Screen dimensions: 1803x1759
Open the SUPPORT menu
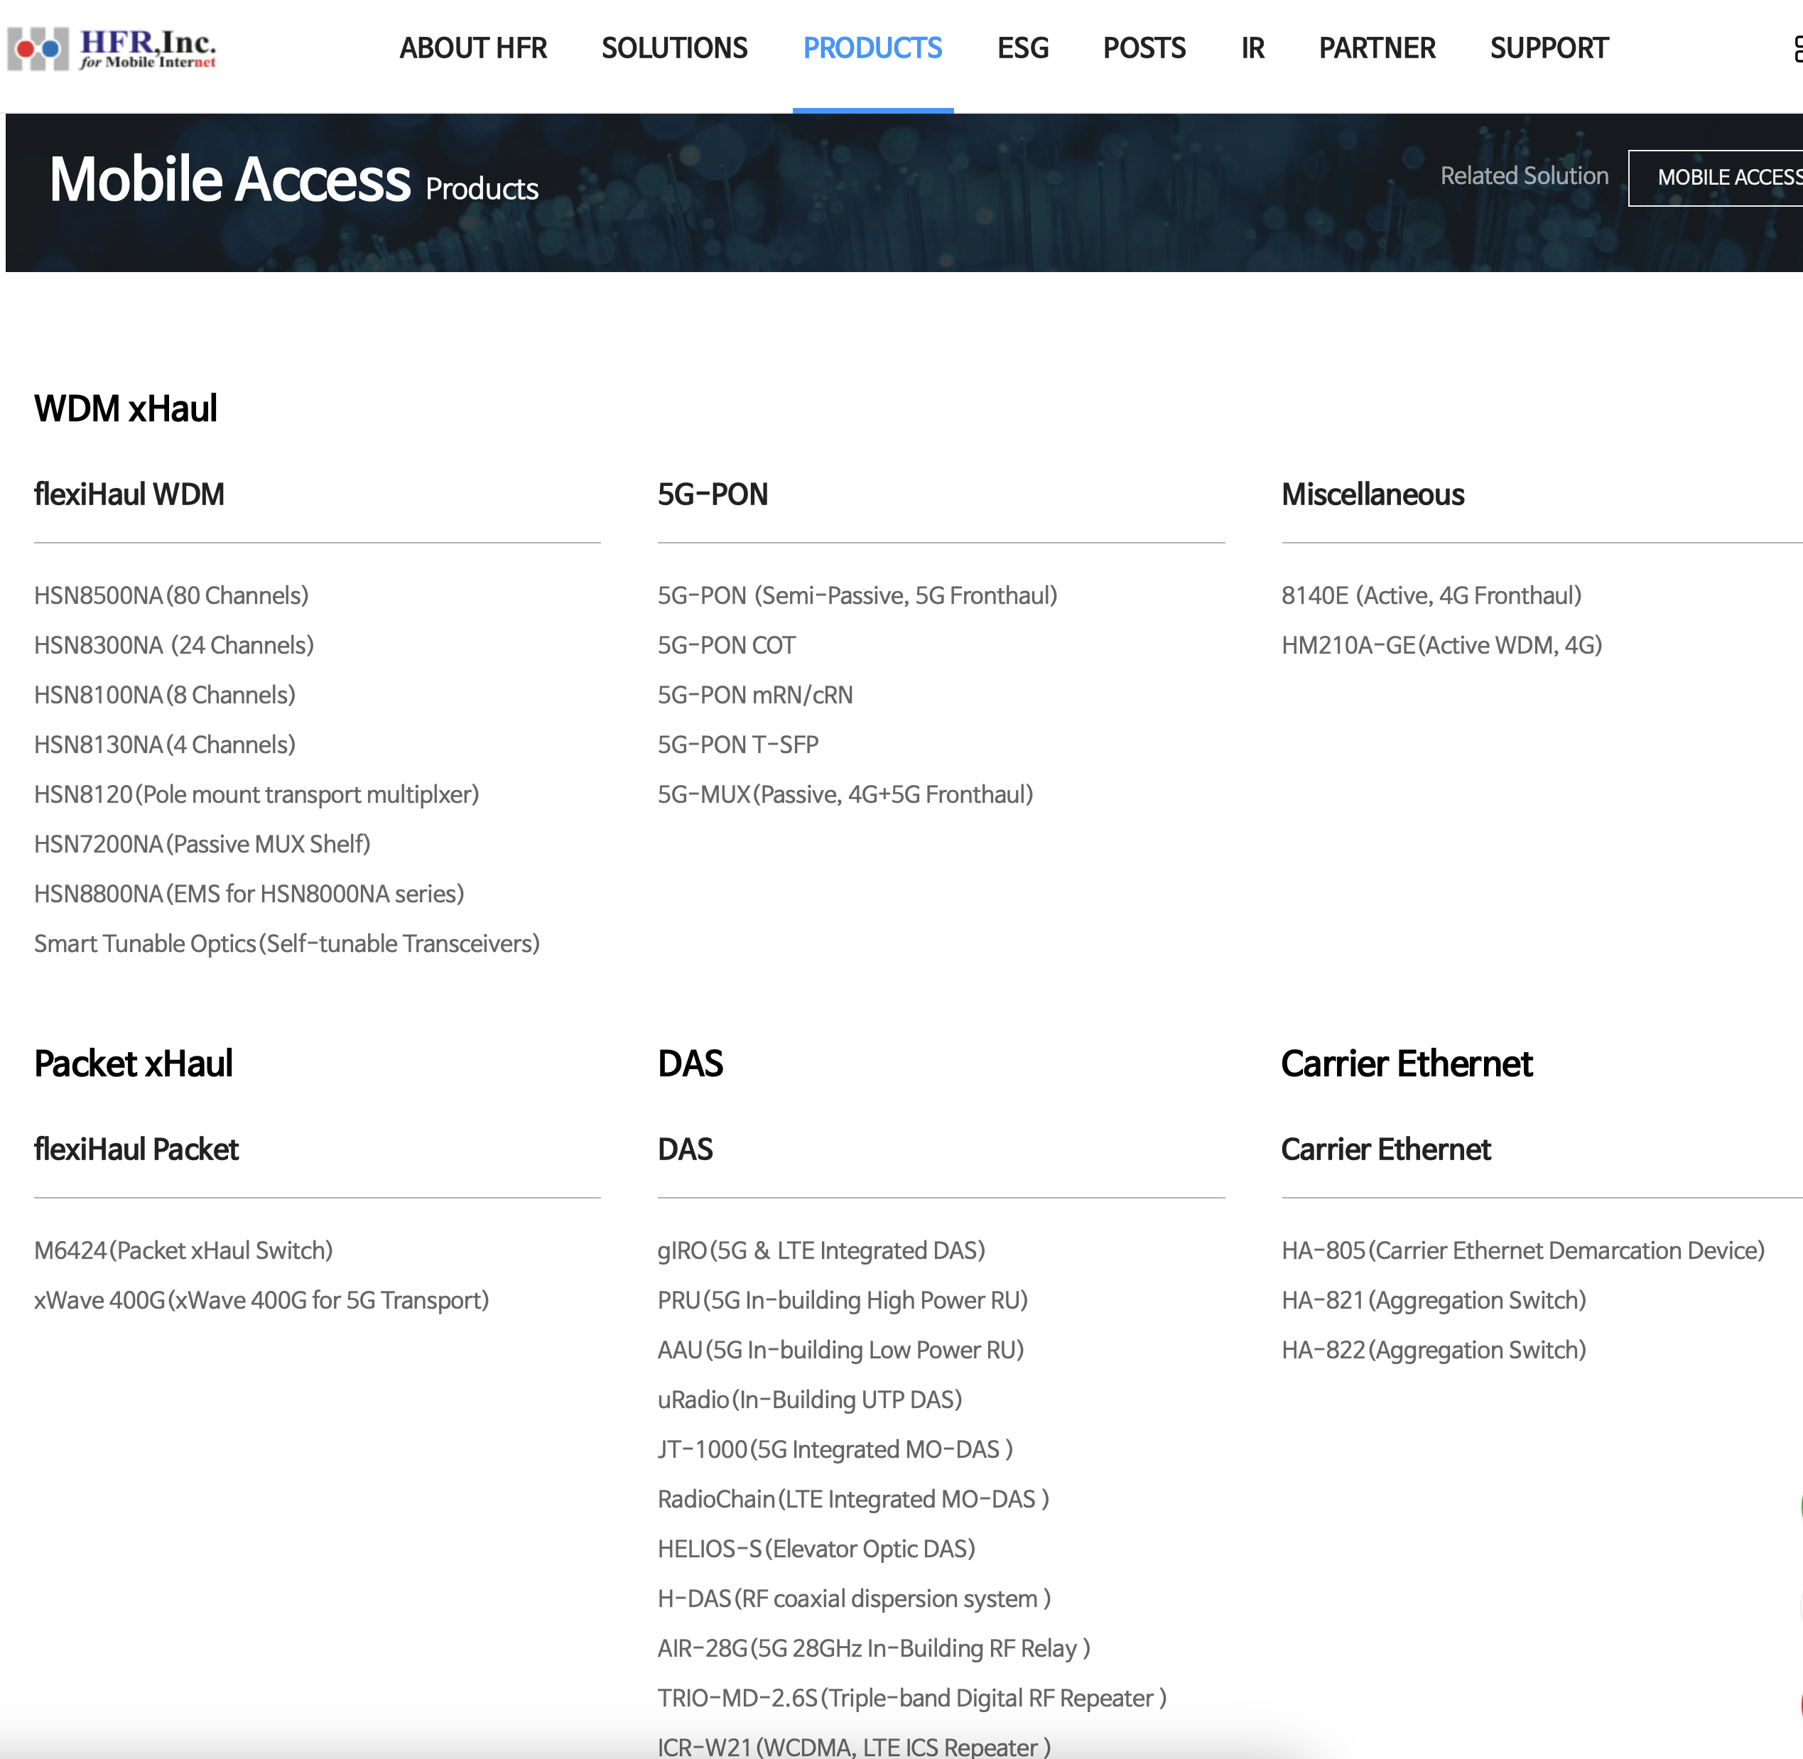coord(1549,48)
